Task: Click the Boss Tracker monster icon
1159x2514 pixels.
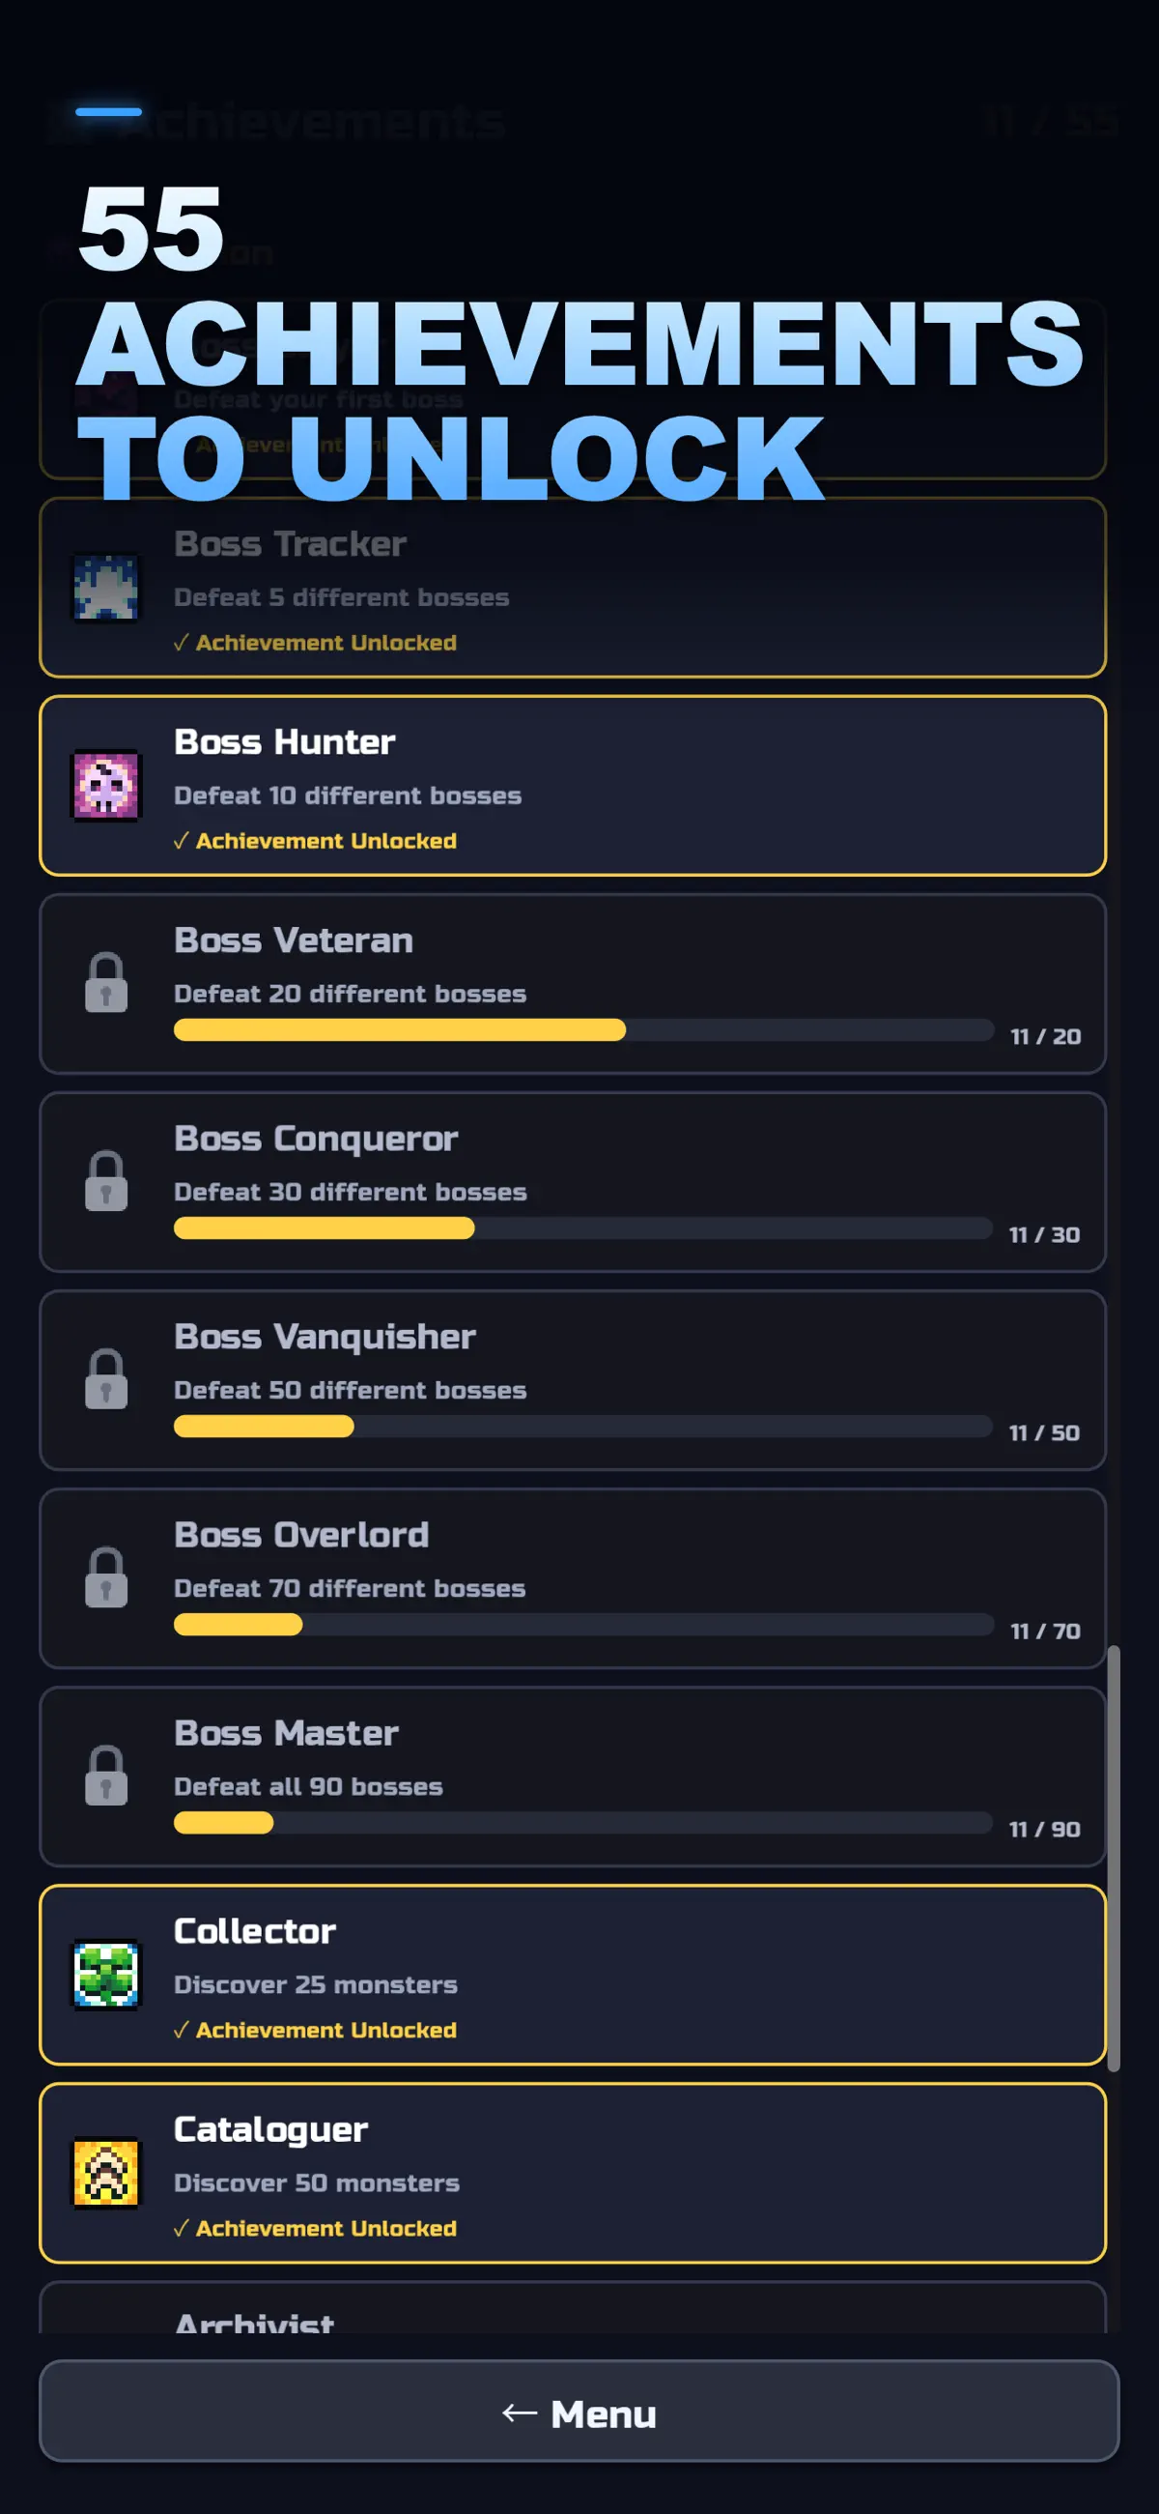Action: click(x=106, y=588)
